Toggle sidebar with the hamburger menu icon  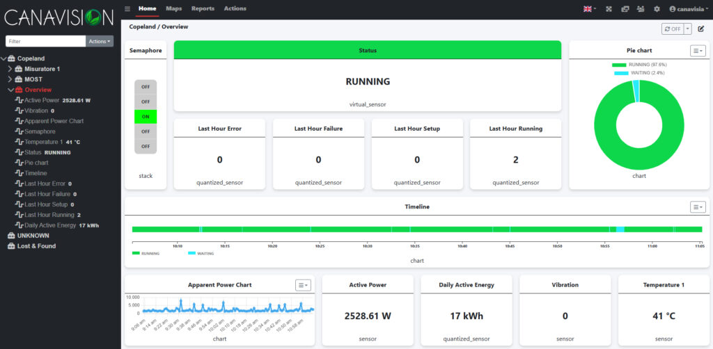tap(127, 9)
